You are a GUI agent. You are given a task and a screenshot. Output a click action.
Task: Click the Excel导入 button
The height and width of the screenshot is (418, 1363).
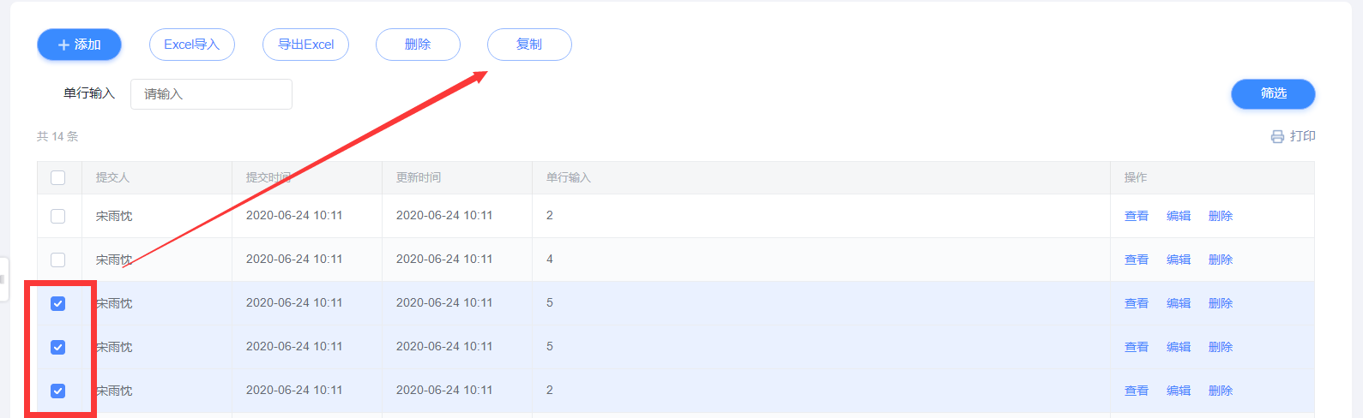click(192, 45)
